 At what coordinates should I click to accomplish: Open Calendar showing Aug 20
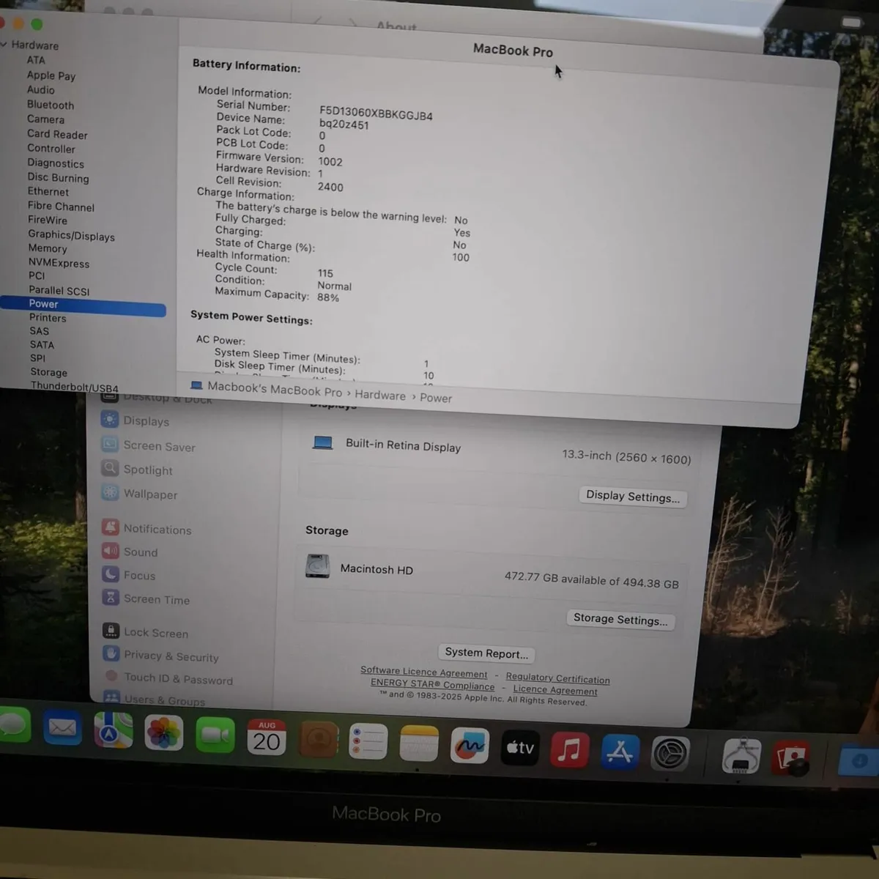click(x=266, y=738)
